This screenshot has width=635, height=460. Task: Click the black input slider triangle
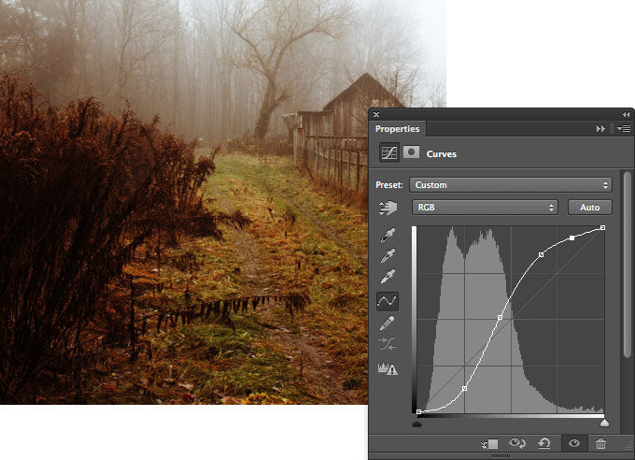[x=416, y=424]
